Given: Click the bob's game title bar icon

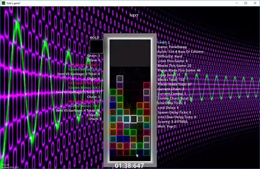Looking at the screenshot, I should pyautogui.click(x=4, y=3).
